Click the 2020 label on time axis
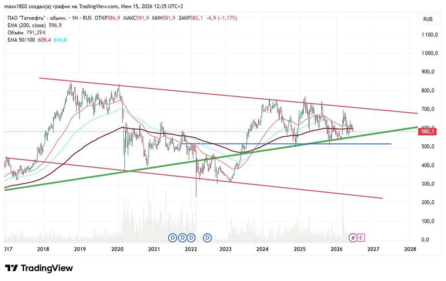 pyautogui.click(x=117, y=249)
